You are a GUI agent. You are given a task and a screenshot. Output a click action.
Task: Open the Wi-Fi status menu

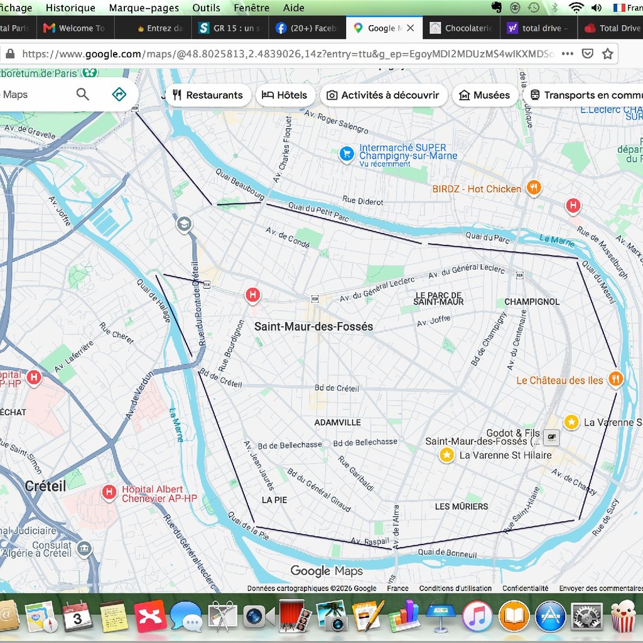click(576, 8)
